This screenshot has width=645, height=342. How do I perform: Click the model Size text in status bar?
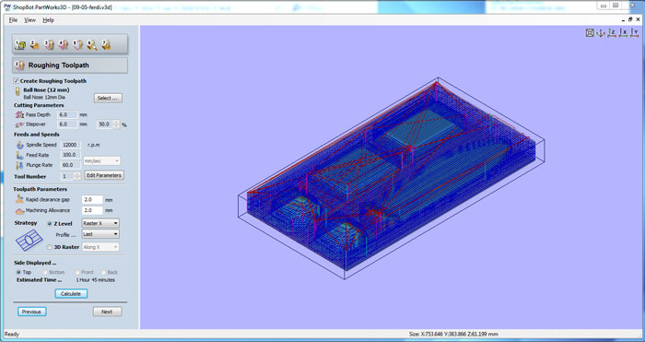[453, 335]
